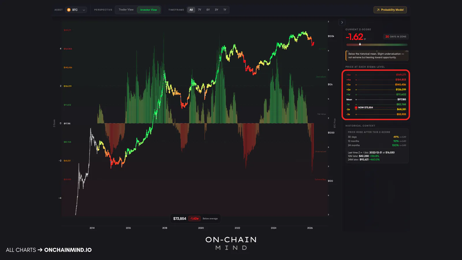Screen dimensions: 462x260
Task: Select the +2σ $126,019 sigma level row
Action: point(376,90)
